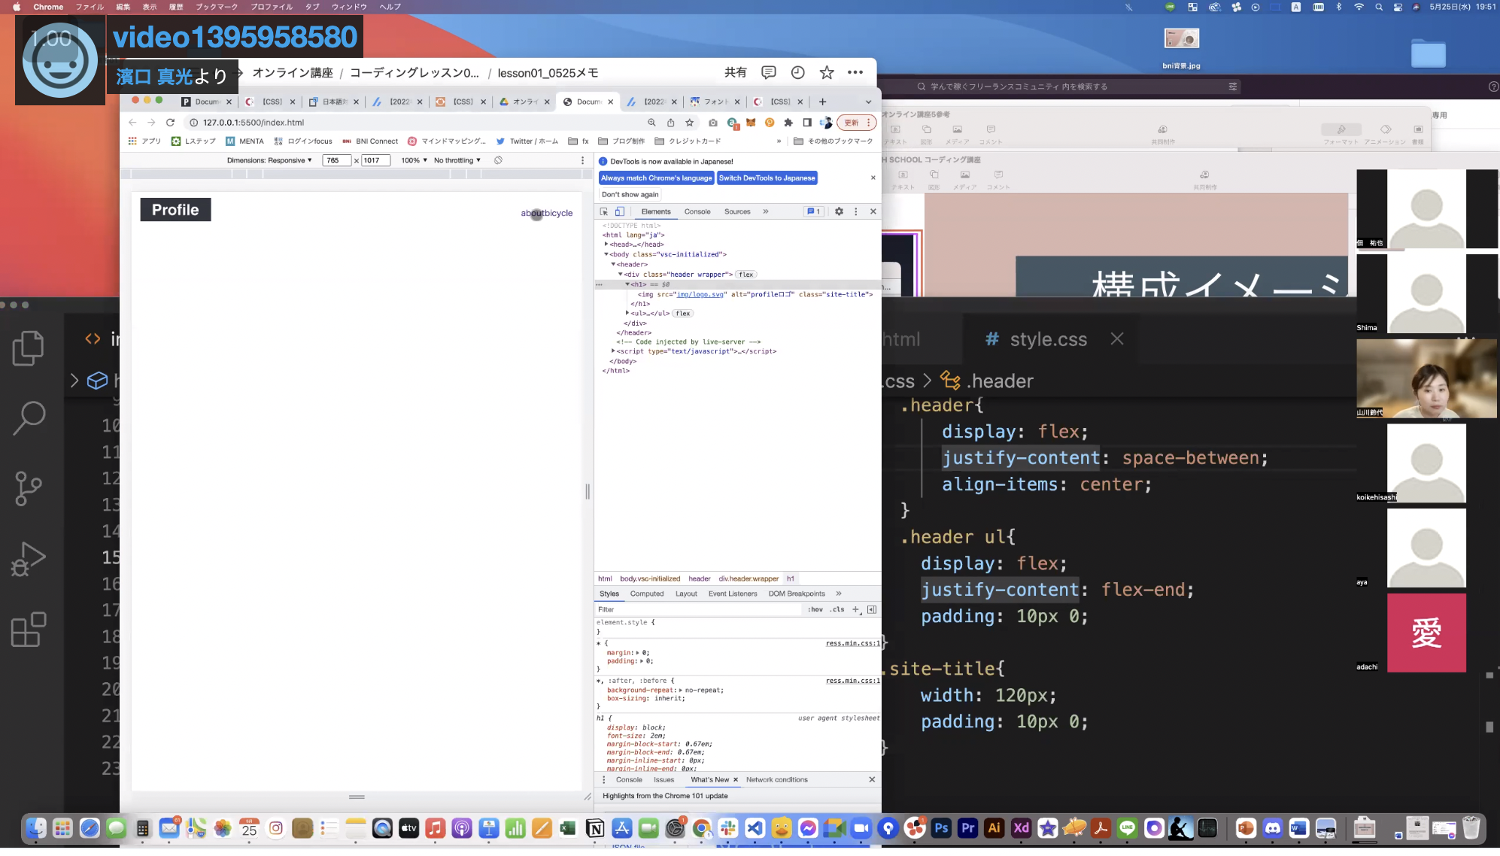Open the Event Listeners tab
Viewport: 1500px width, 856px height.
(x=733, y=593)
